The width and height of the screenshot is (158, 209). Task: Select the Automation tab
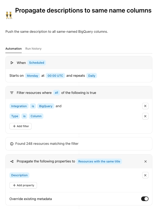tap(14, 49)
